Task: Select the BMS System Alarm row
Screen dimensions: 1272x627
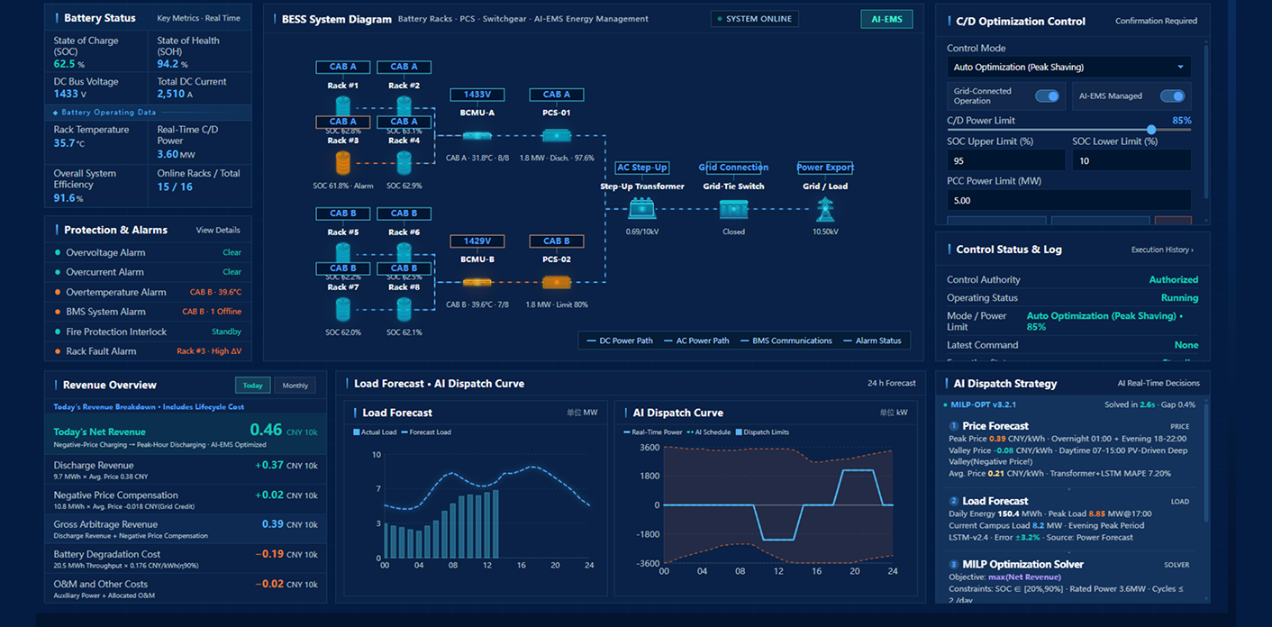Action: coord(148,312)
